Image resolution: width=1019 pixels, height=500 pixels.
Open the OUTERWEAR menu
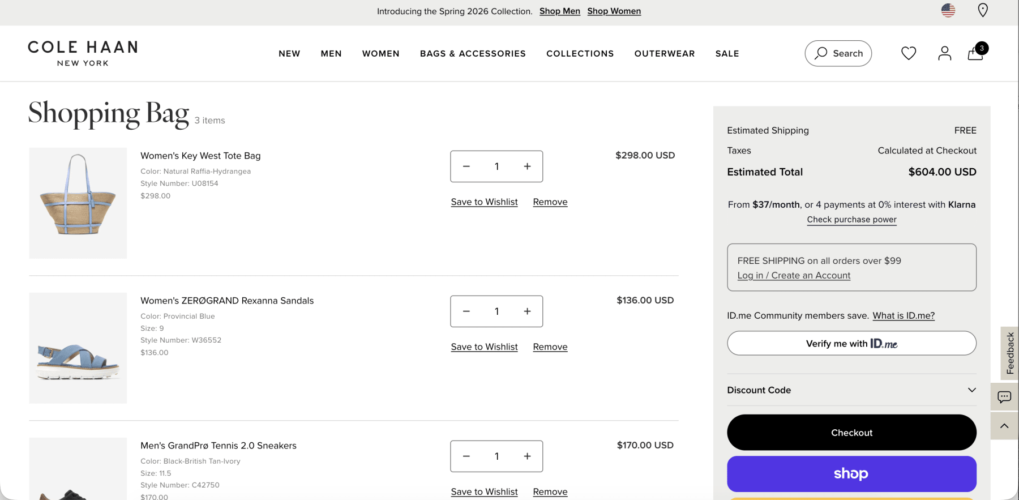click(x=665, y=54)
